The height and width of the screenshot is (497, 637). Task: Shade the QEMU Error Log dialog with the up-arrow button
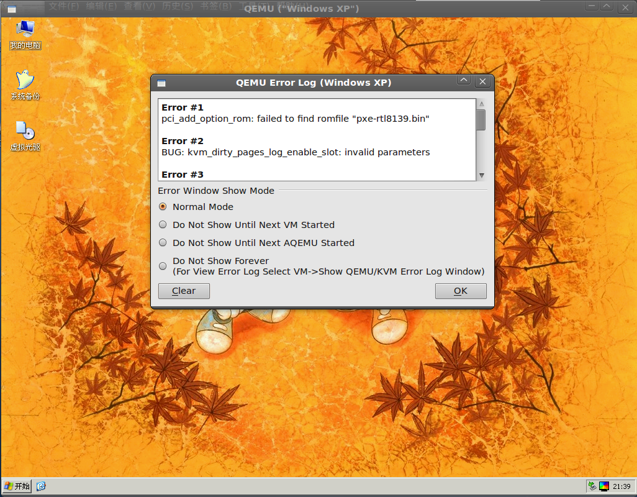(464, 80)
